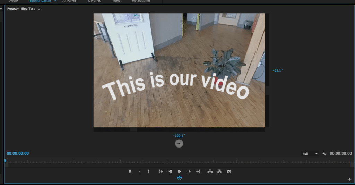Click the horizontal VR pan scrollbar handle
Viewport: 355px width, 185px height.
coord(133,130)
